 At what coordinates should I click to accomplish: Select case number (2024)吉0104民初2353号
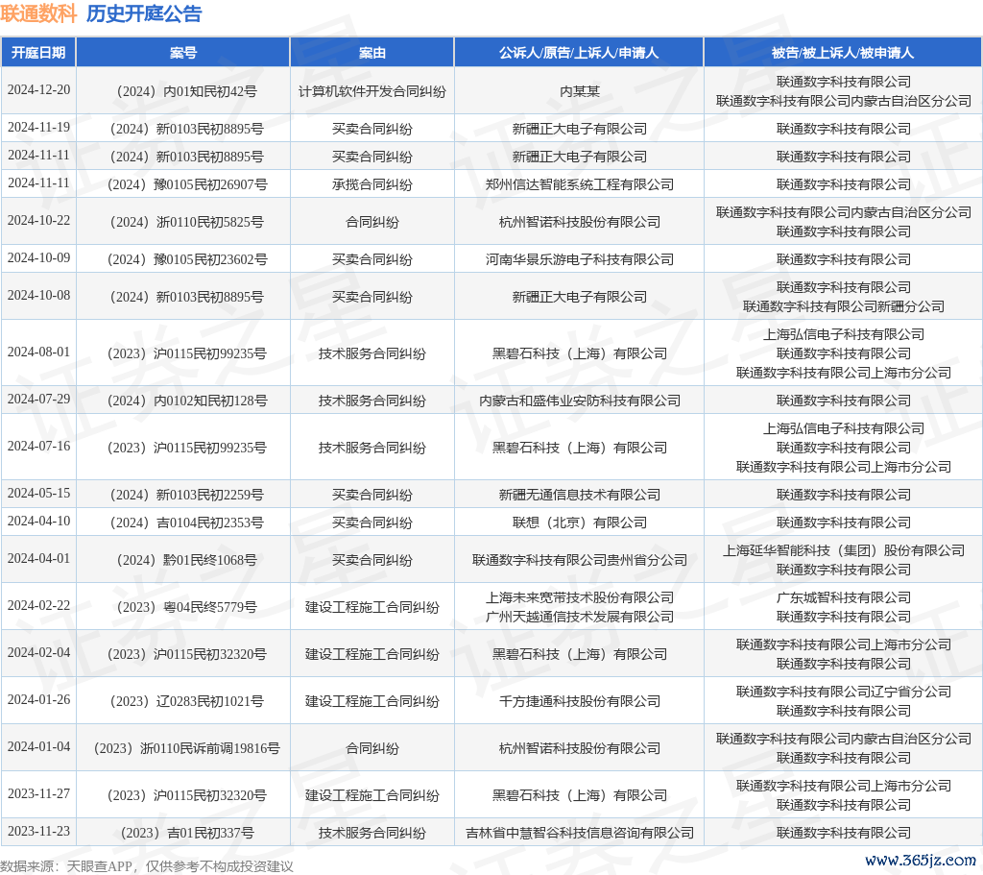[x=187, y=523]
